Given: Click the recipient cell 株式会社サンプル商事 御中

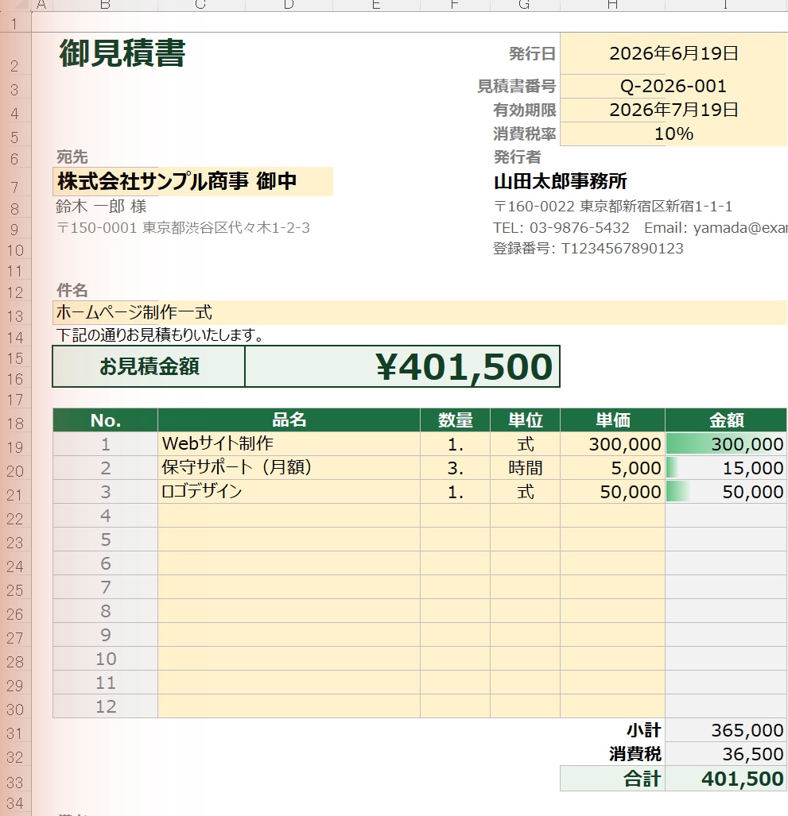Looking at the screenshot, I should tap(192, 182).
